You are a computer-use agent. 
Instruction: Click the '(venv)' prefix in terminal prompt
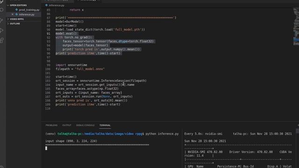50,134
